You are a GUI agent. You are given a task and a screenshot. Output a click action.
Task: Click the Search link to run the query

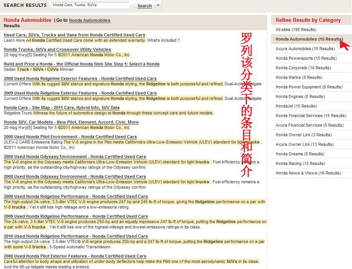click(x=144, y=6)
